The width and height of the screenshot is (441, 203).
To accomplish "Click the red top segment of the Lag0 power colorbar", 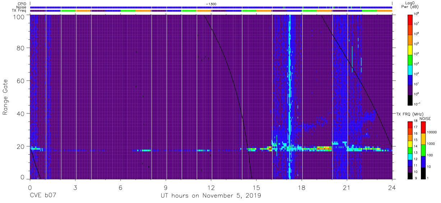I will pyautogui.click(x=410, y=19).
